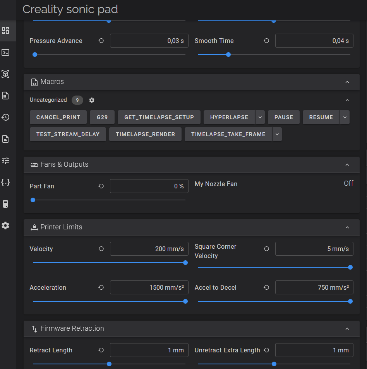Open Settings gear at sidebar bottom
Screen dimensions: 367x369
(x=5, y=226)
